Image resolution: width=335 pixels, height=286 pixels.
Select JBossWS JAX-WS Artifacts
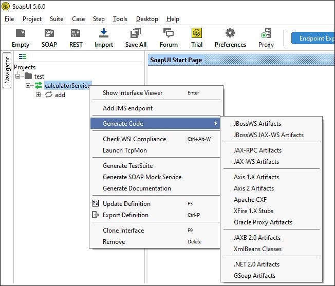[x=271, y=135]
